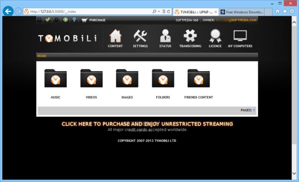
Task: Click the green plus add icon
Action: pos(65,19)
